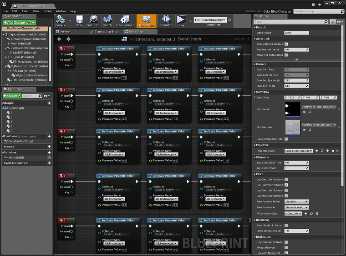The width and height of the screenshot is (346, 256).
Task: Save the blueprint with the Save icon
Action: [79, 21]
